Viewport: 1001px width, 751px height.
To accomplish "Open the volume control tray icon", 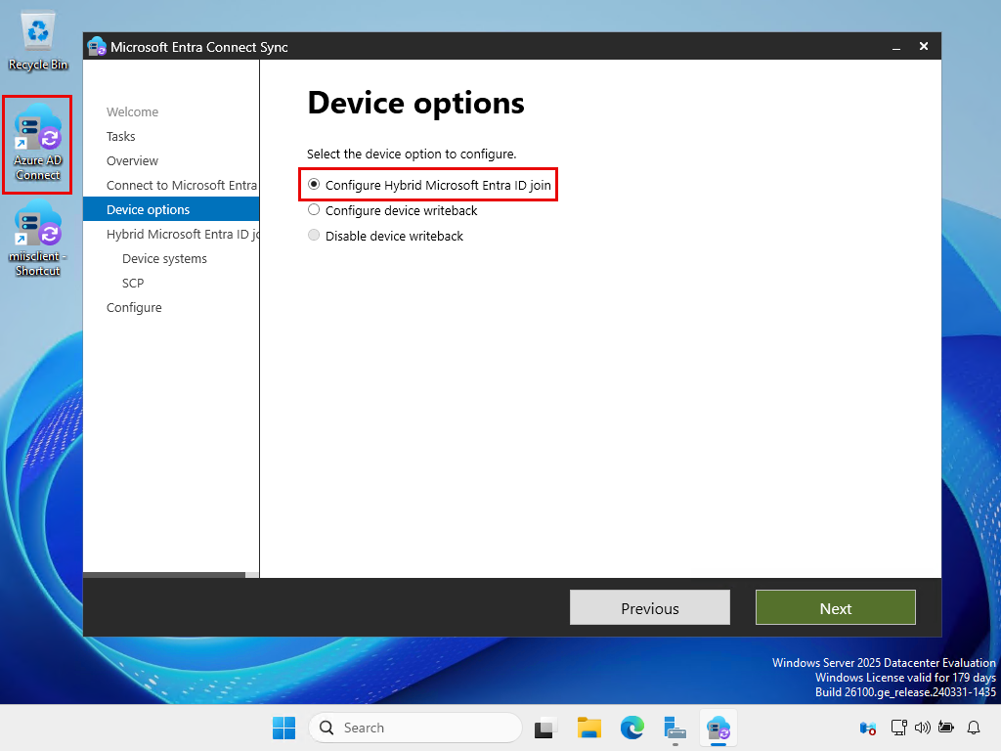I will point(923,728).
